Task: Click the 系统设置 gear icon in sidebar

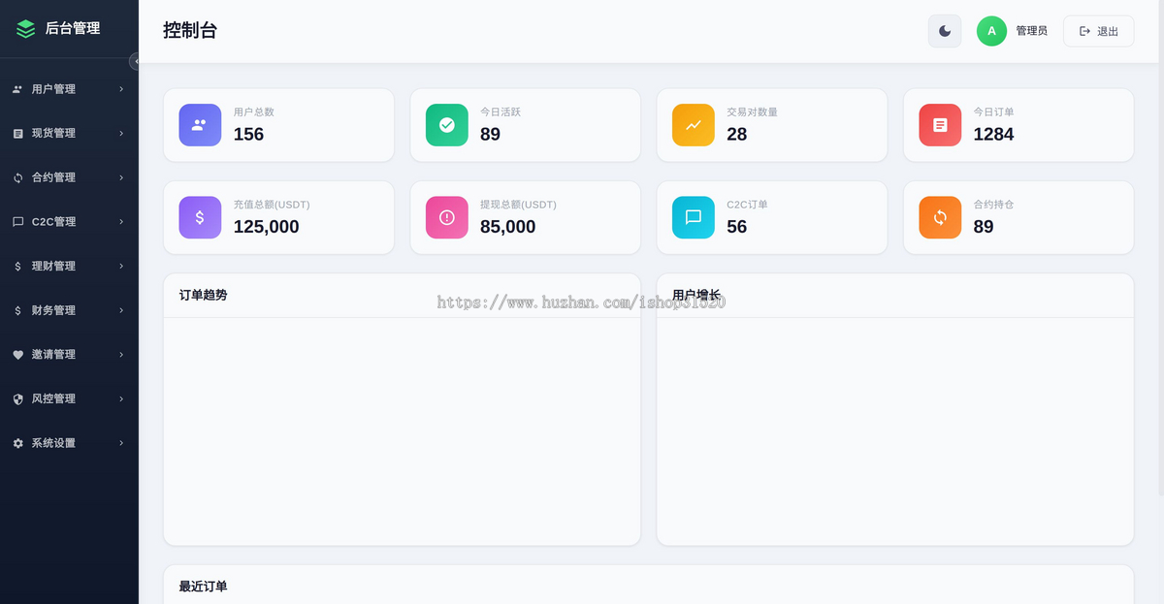Action: pyautogui.click(x=17, y=443)
